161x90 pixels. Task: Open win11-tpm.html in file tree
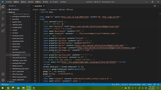pos(18,71)
